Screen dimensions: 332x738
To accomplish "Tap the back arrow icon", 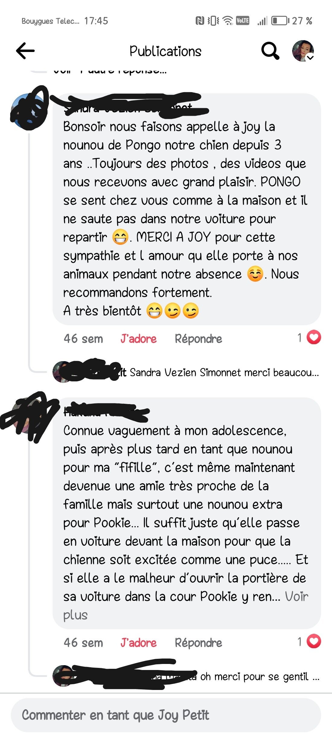I will tap(25, 50).
